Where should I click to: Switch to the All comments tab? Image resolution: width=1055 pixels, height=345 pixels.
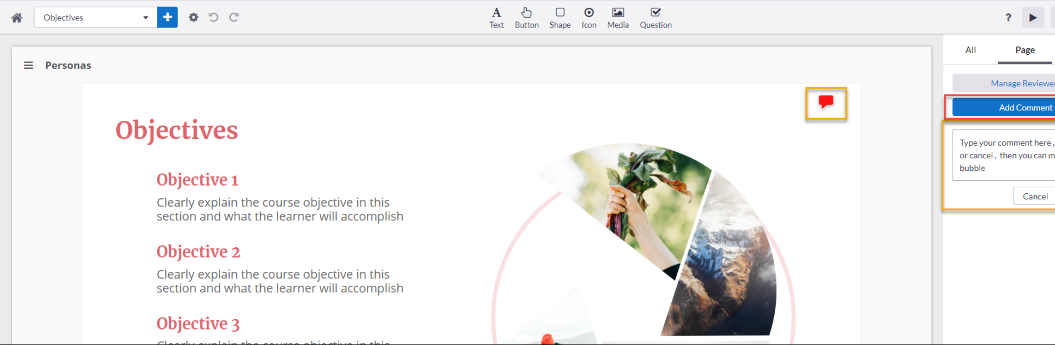point(970,50)
